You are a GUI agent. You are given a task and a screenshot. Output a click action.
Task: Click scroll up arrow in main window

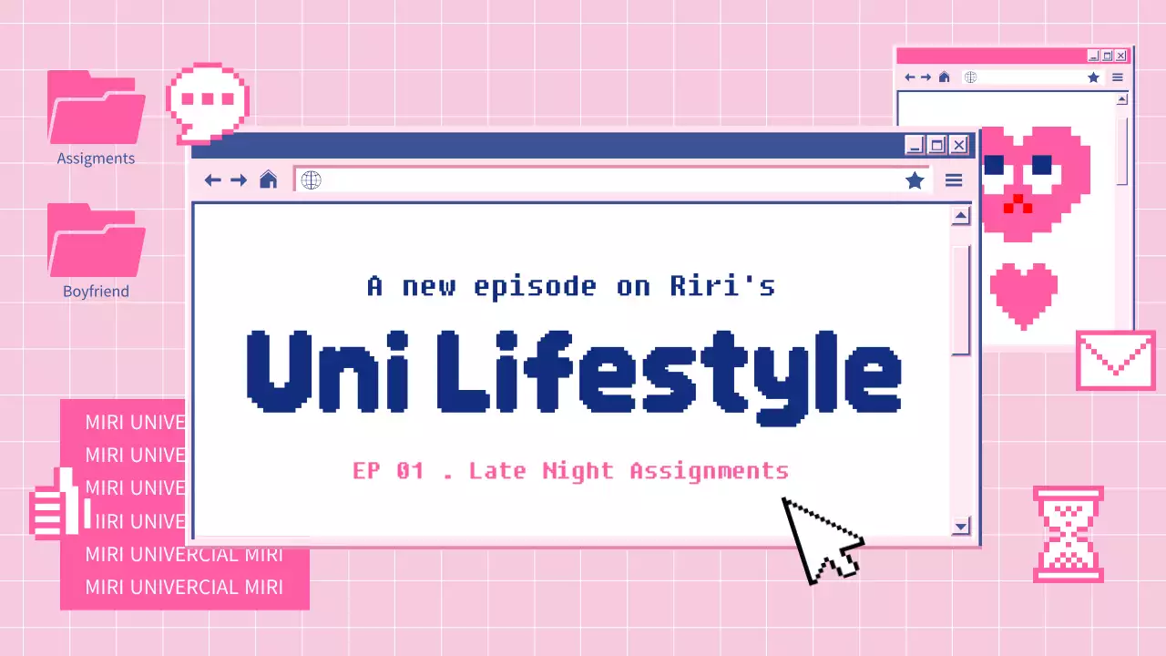(960, 217)
